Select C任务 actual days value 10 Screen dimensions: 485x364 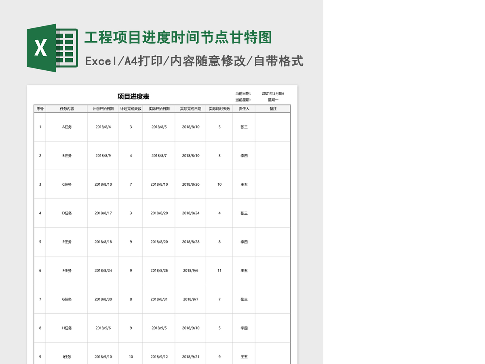click(x=219, y=184)
